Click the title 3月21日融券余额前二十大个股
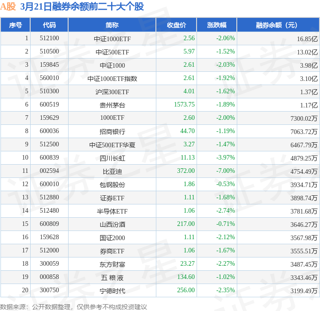Image resolution: width=320 pixels, height=311 pixels. 82,6
